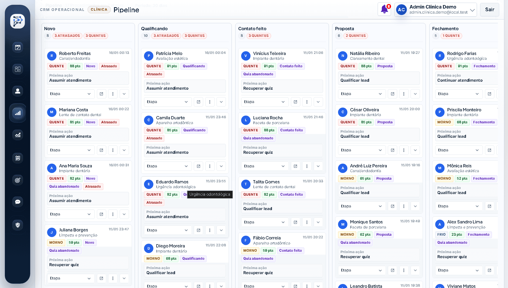The width and height of the screenshot is (508, 288).
Task: Filter Fechamento column by 1 QUENTE
Action: (451, 36)
